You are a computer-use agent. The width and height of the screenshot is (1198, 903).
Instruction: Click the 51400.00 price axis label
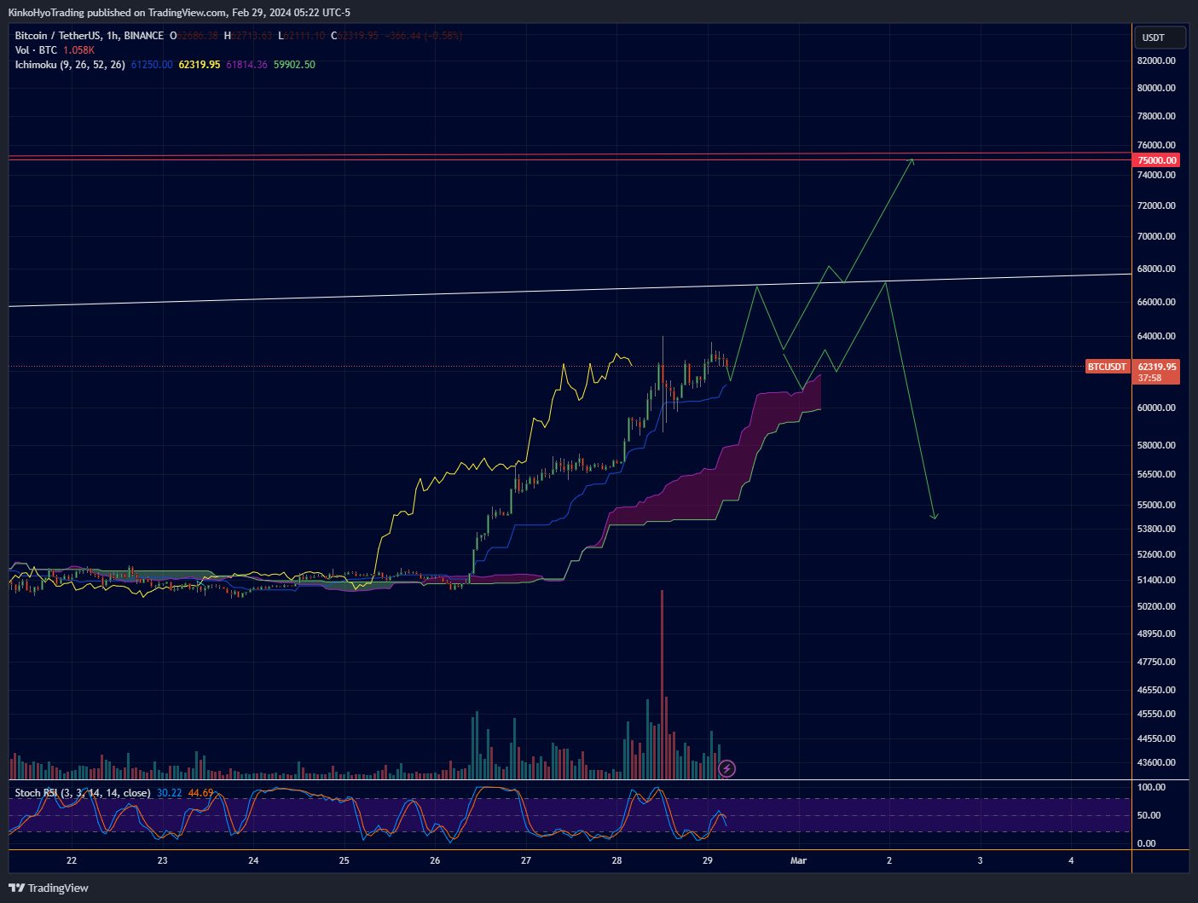[x=1157, y=580]
